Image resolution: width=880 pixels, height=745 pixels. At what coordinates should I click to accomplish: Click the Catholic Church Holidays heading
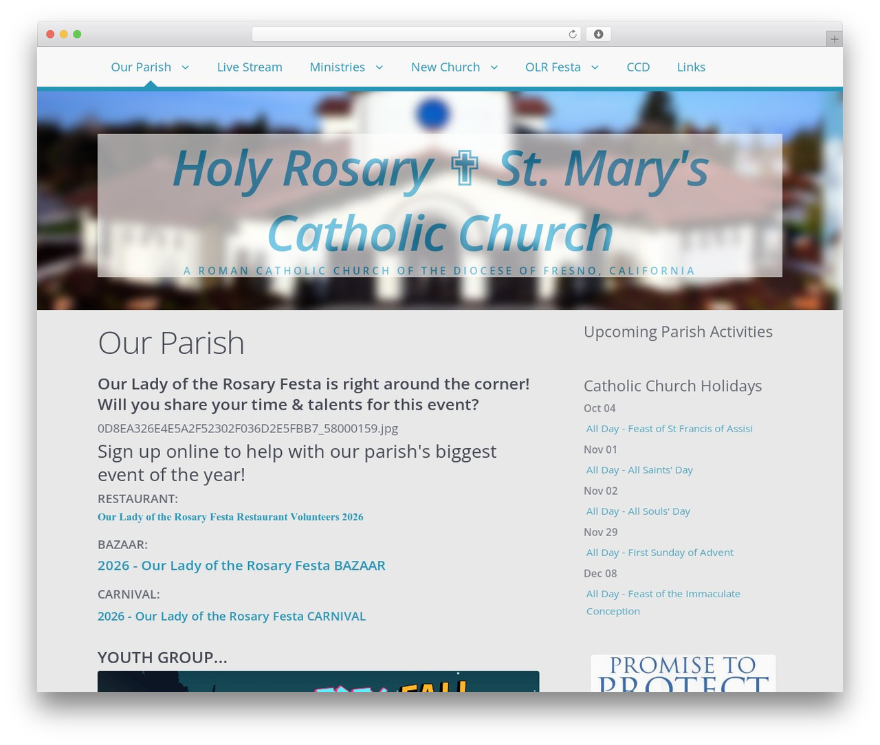672,386
